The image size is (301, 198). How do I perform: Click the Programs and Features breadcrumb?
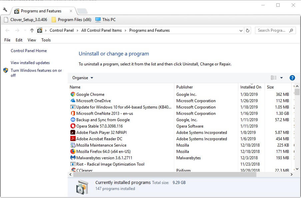pyautogui.click(x=149, y=30)
